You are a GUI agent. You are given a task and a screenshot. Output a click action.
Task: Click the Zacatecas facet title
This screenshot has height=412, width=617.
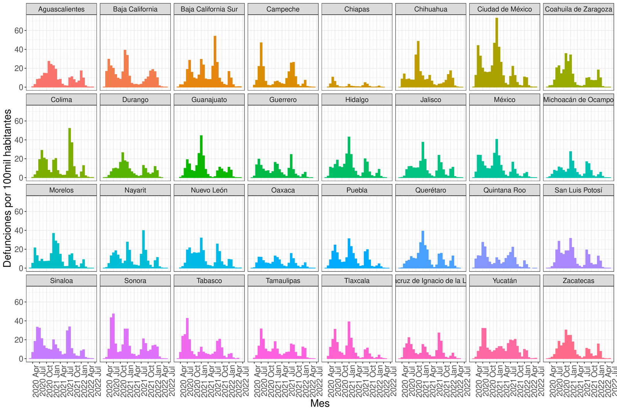click(x=578, y=281)
